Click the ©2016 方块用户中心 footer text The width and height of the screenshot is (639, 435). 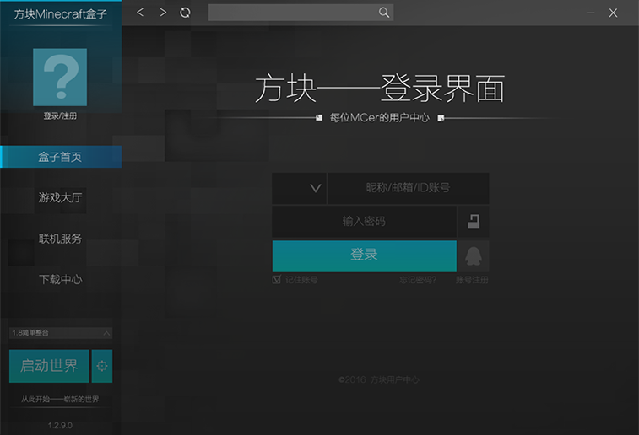coord(379,379)
